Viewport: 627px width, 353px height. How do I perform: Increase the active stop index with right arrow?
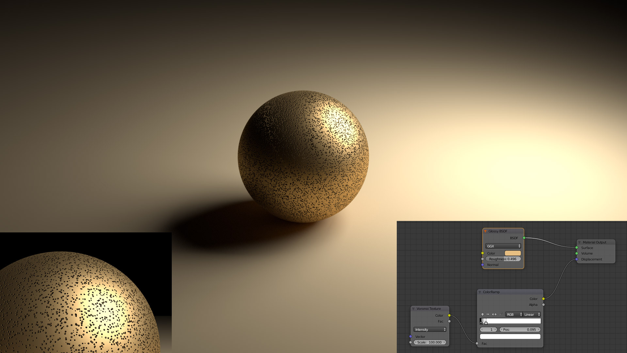[495, 329]
